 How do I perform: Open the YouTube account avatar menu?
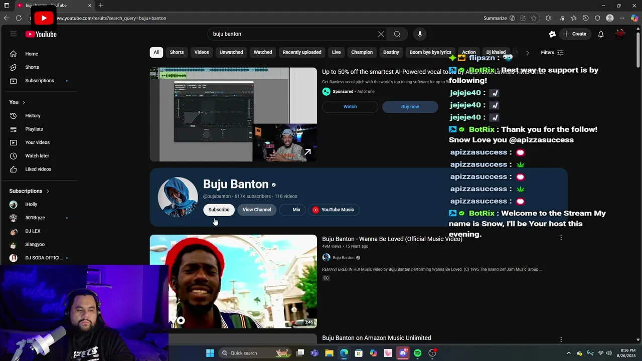(x=620, y=34)
